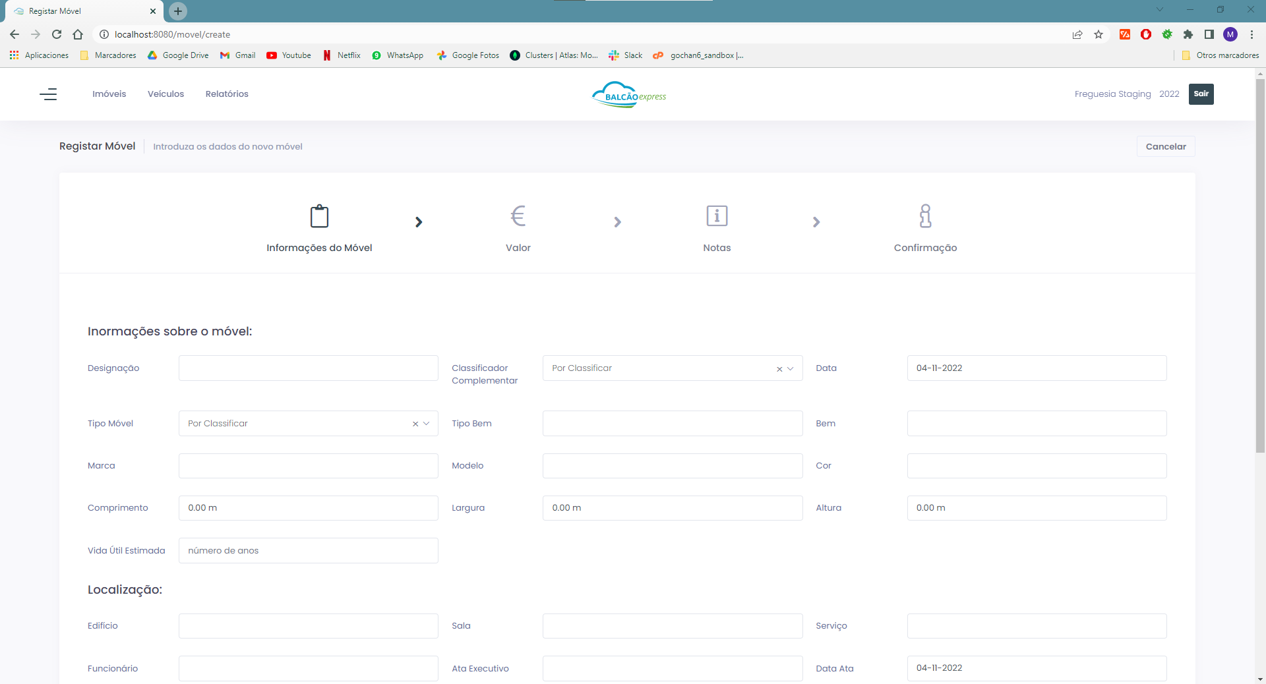Viewport: 1266px width, 684px height.
Task: Open the Google Drive bookmark
Action: tap(178, 55)
